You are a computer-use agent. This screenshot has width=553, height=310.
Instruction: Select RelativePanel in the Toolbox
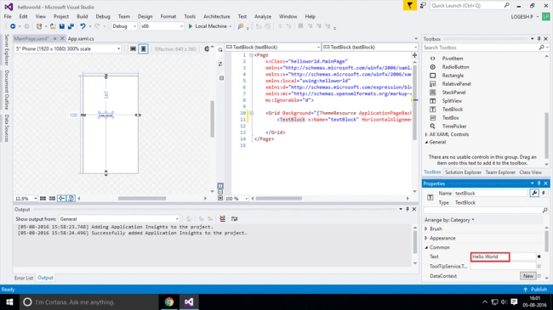click(x=456, y=84)
